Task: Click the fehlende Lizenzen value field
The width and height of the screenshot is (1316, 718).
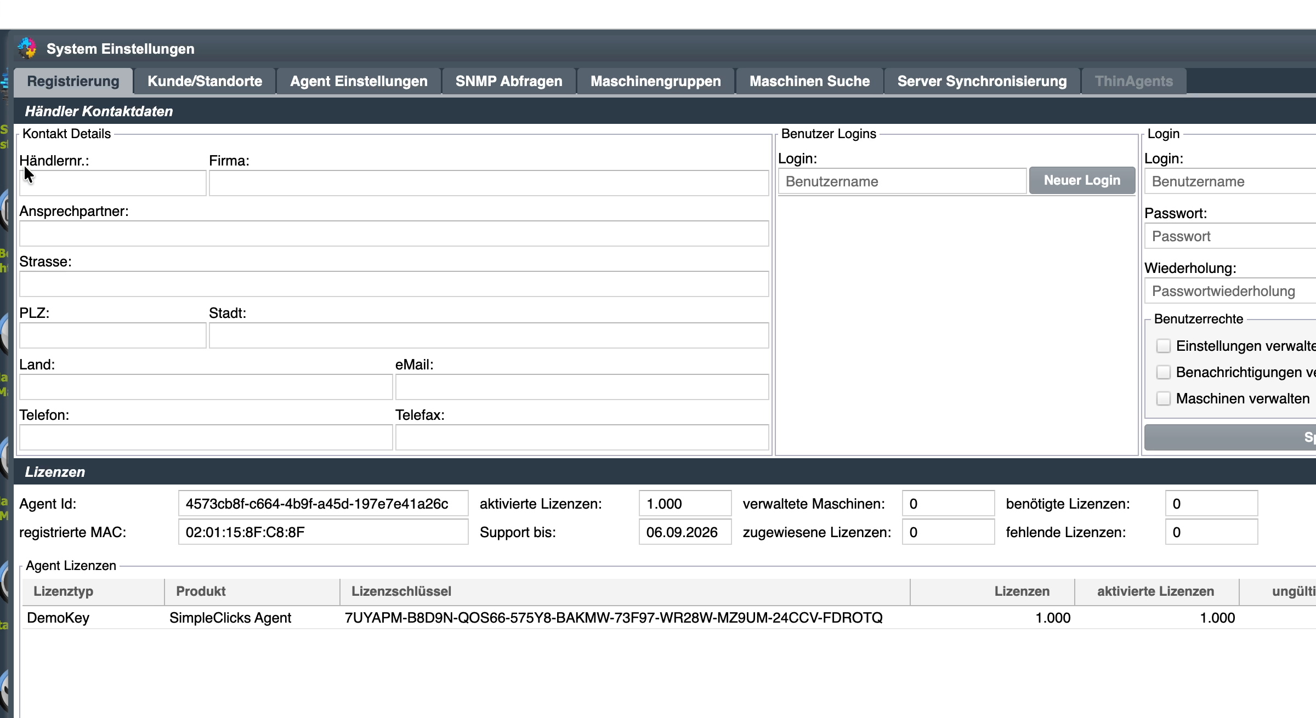Action: 1212,532
